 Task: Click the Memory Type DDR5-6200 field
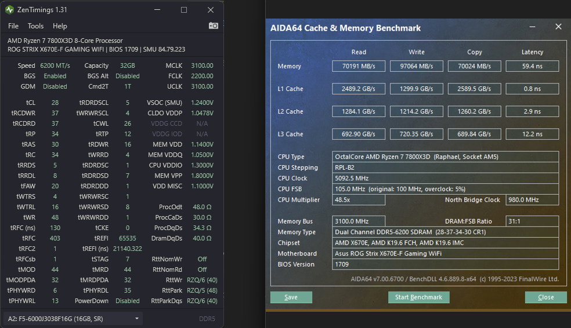445,232
